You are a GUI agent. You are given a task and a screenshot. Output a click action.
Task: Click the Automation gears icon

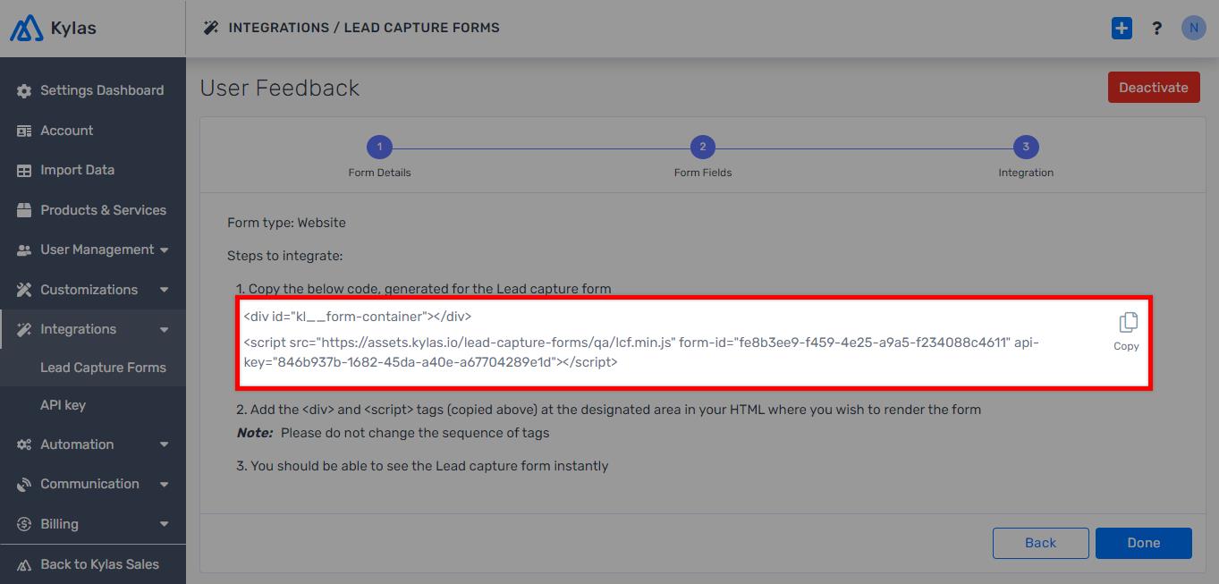pyautogui.click(x=24, y=444)
